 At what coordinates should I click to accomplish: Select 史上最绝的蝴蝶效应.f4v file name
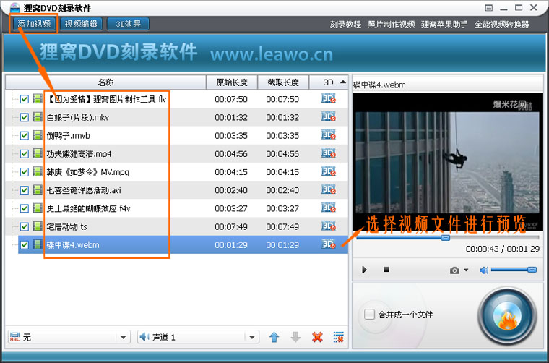pos(88,208)
